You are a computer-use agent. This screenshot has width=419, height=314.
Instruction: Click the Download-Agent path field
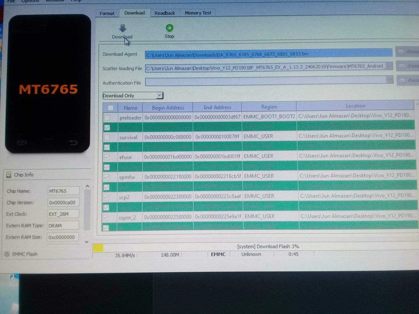tap(269, 54)
